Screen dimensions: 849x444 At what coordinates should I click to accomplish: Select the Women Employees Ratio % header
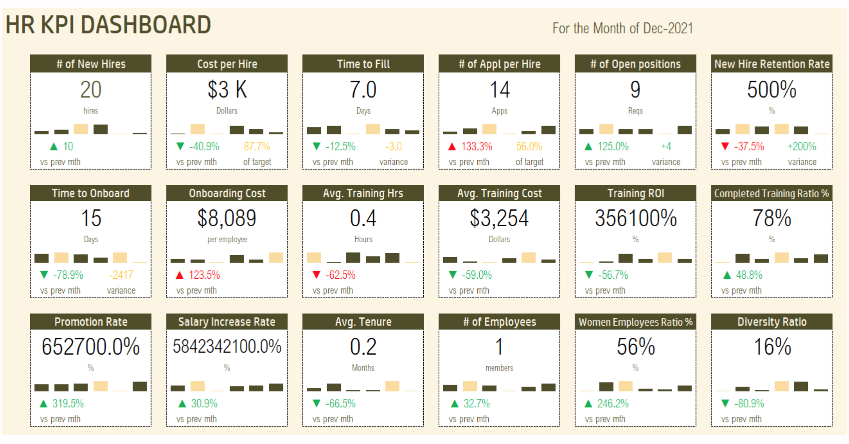[636, 322]
